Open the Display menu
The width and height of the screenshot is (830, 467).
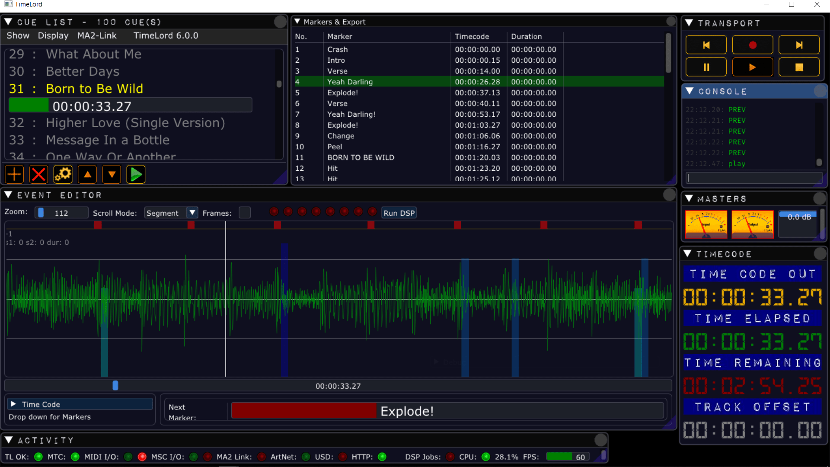pyautogui.click(x=53, y=35)
